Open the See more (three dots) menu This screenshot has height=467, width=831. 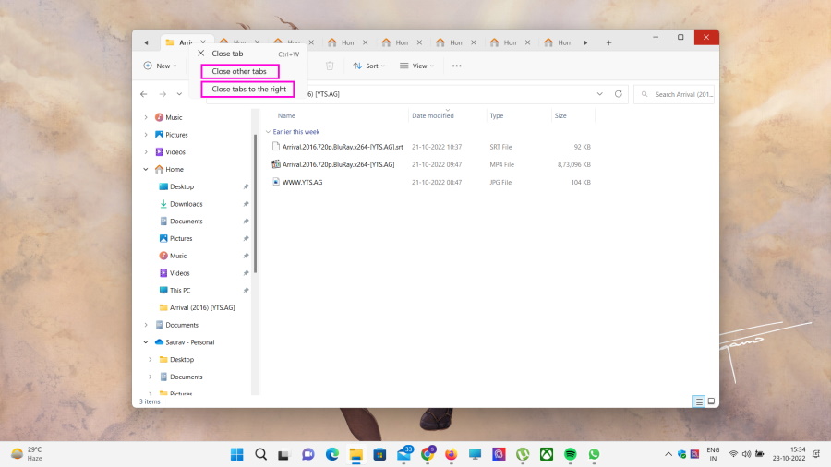click(x=456, y=66)
